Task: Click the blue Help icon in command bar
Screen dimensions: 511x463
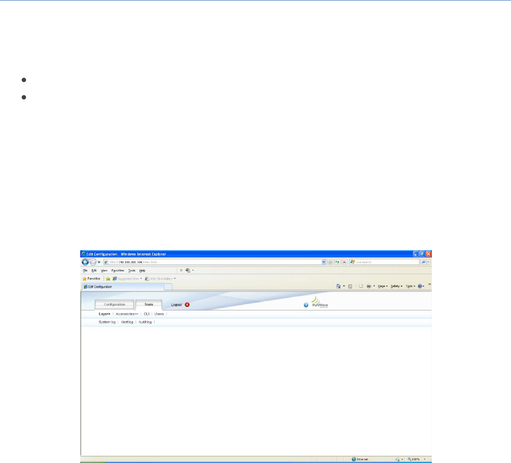Action: [420, 286]
